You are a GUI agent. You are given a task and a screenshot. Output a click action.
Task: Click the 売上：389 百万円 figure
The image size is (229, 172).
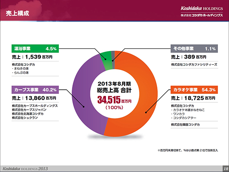click(x=189, y=57)
